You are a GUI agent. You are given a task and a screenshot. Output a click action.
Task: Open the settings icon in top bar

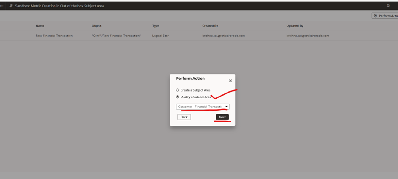(x=388, y=6)
